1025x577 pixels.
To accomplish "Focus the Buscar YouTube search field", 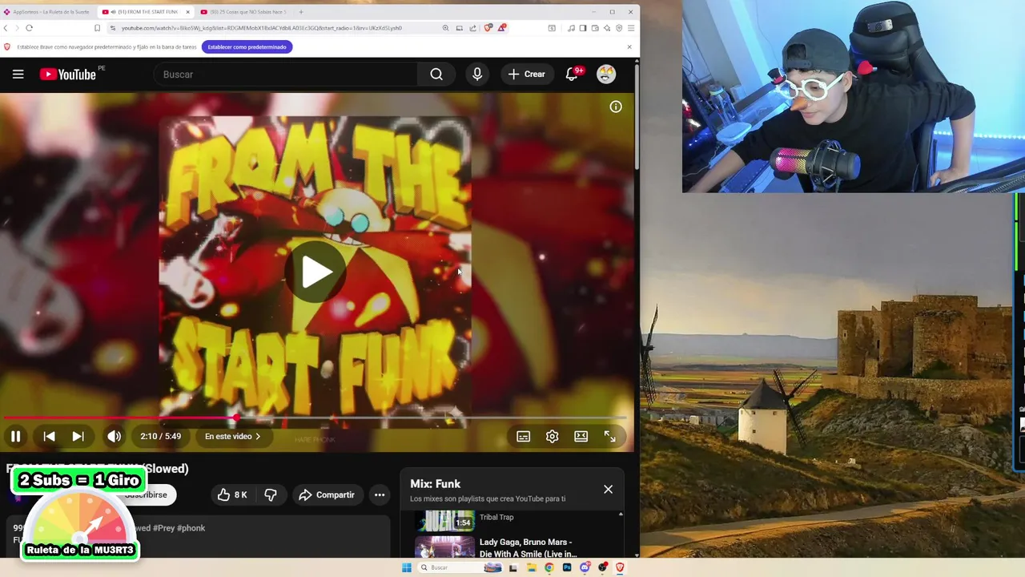I will click(x=286, y=75).
